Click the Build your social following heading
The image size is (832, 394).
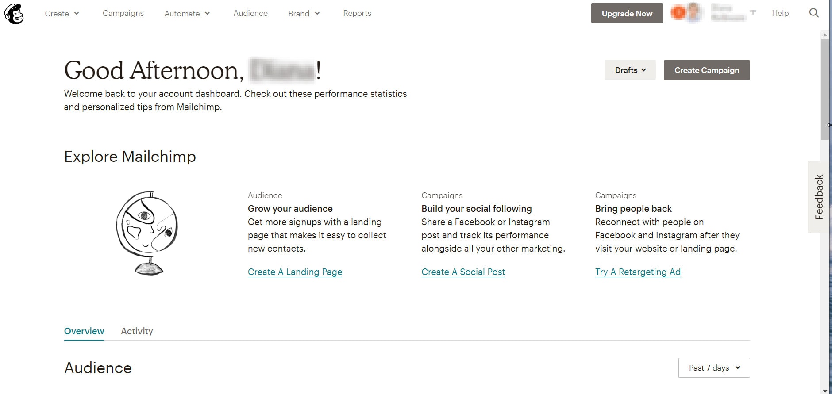tap(477, 209)
